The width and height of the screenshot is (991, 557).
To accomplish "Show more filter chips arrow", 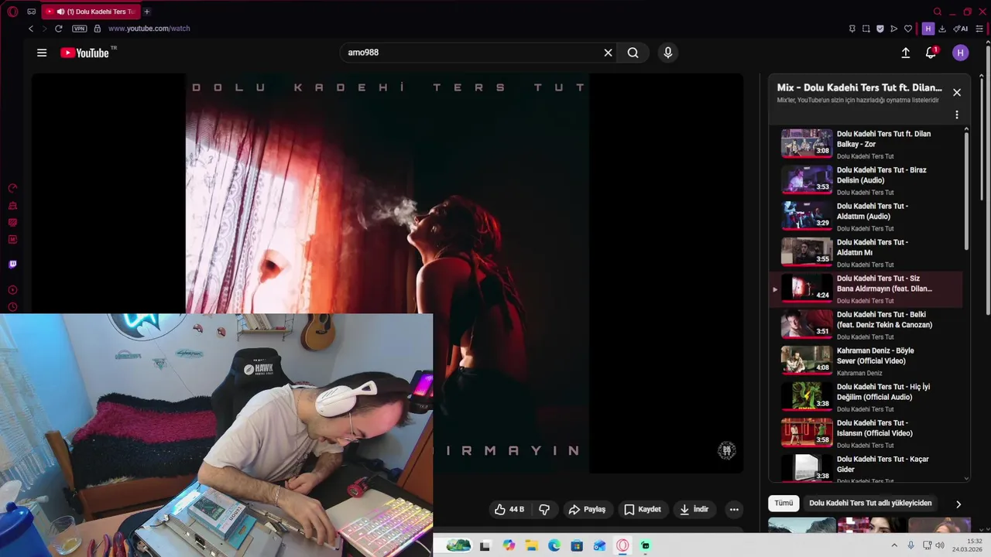I will (958, 504).
